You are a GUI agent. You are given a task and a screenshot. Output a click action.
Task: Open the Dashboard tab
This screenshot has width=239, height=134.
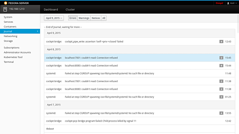[x=51, y=10]
